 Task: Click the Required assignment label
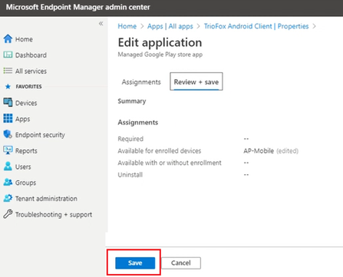point(130,139)
